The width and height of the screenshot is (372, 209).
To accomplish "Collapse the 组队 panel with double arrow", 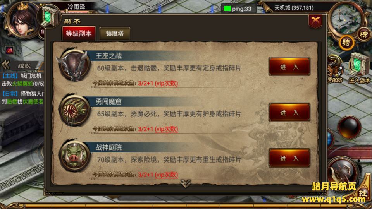I will (x=5, y=65).
